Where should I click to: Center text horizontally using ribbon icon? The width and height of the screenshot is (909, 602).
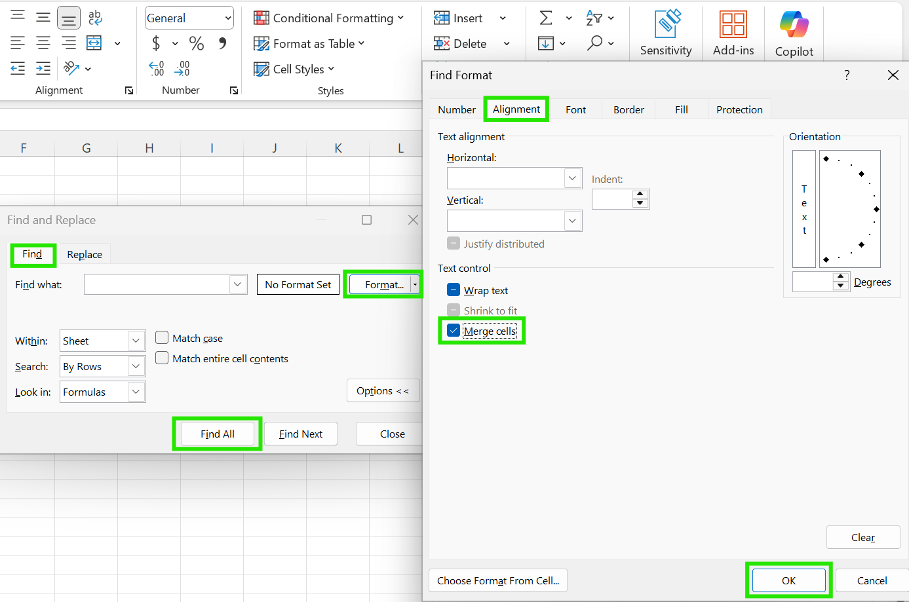pos(43,43)
